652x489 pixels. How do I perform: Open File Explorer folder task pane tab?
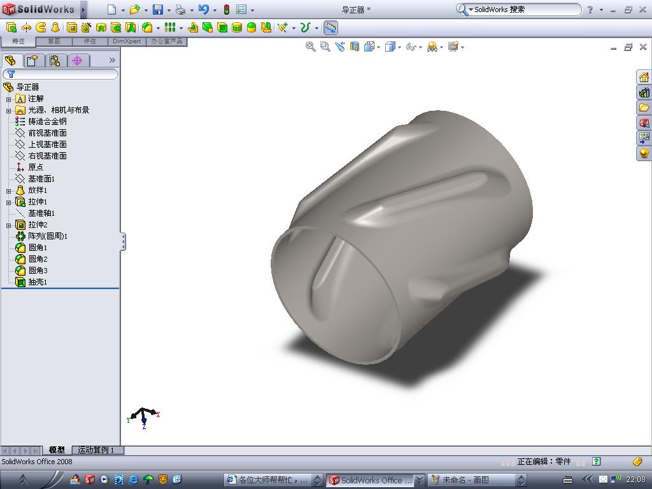click(x=644, y=108)
